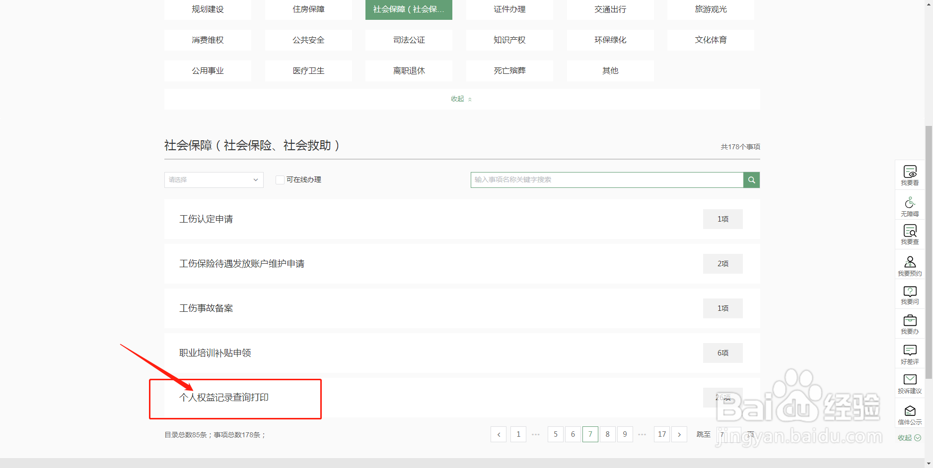
Task: Open the 信件公示 letter icon
Action: 909,413
